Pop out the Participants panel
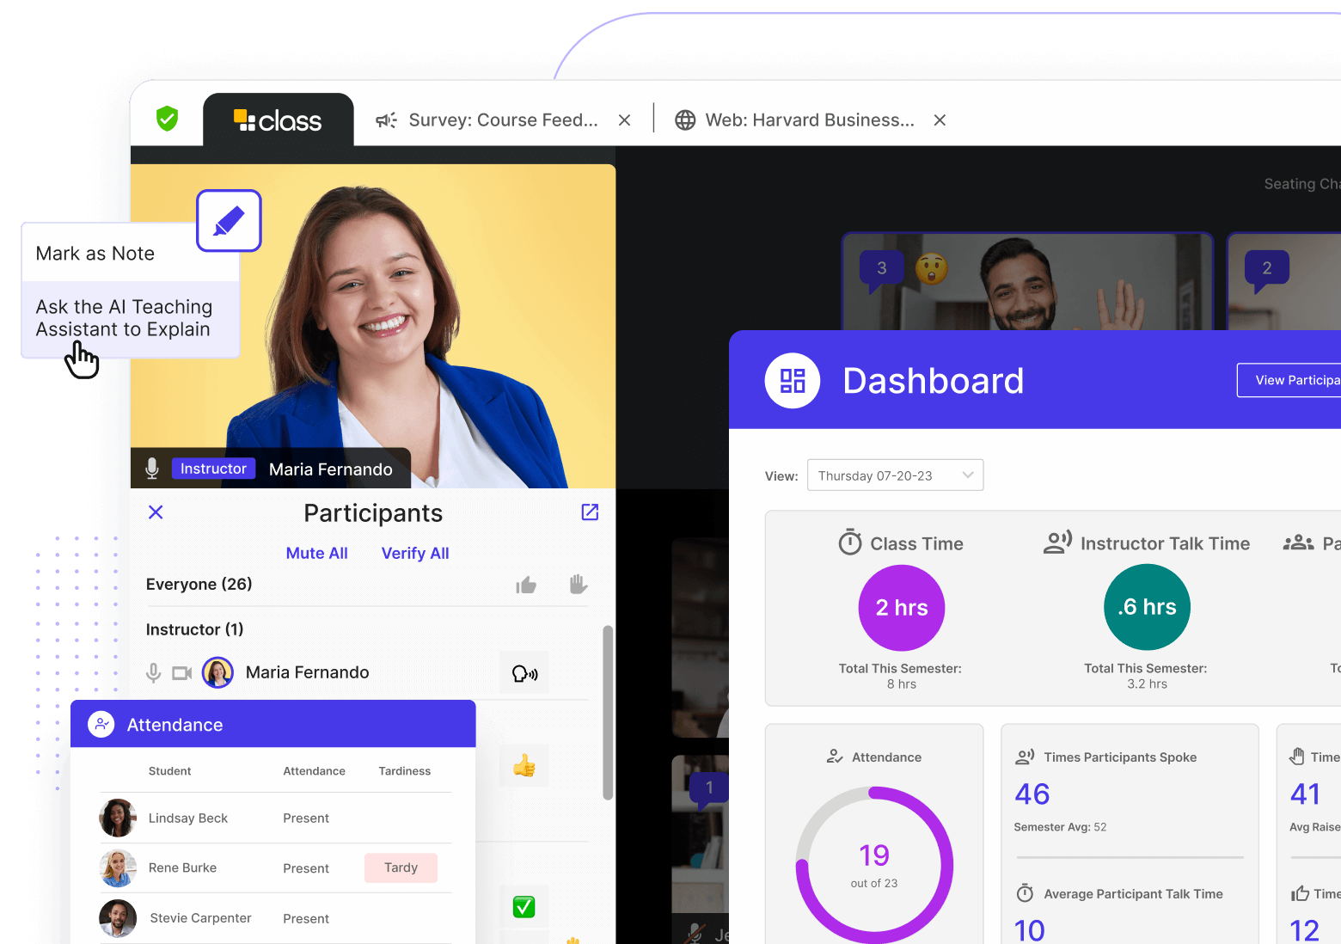Image resolution: width=1341 pixels, height=944 pixels. (590, 512)
